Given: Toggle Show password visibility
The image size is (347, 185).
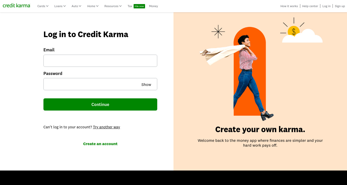Looking at the screenshot, I should click(146, 85).
